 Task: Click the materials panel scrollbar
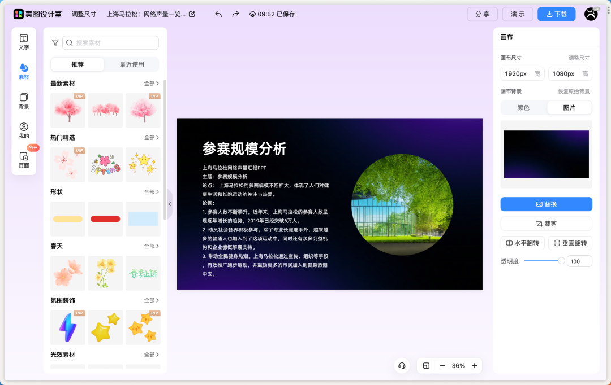click(165, 150)
